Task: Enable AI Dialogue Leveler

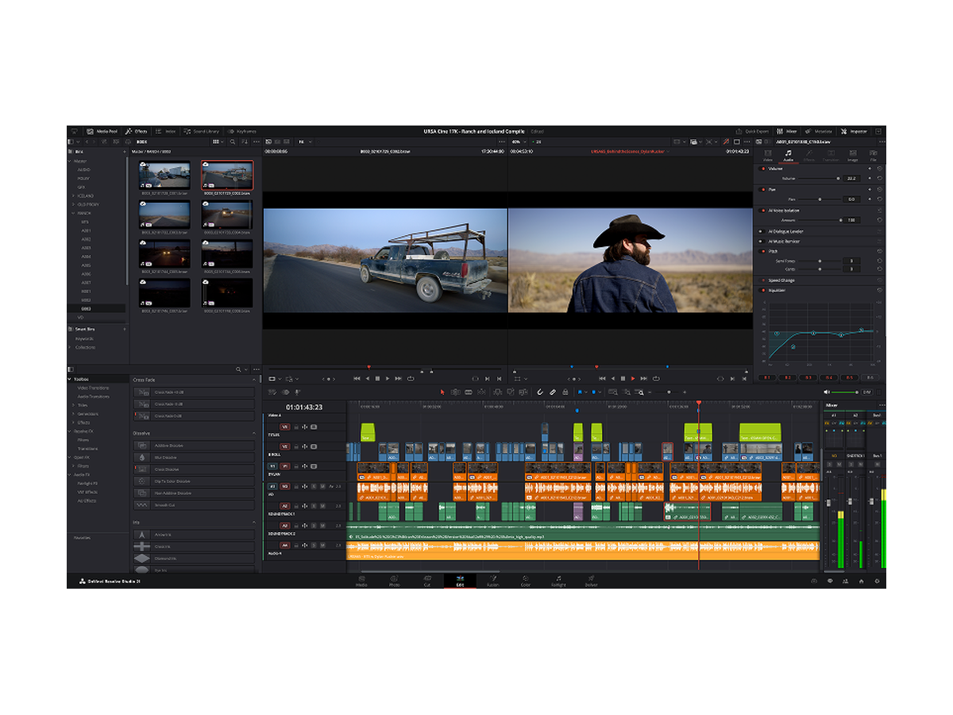Action: tap(762, 231)
